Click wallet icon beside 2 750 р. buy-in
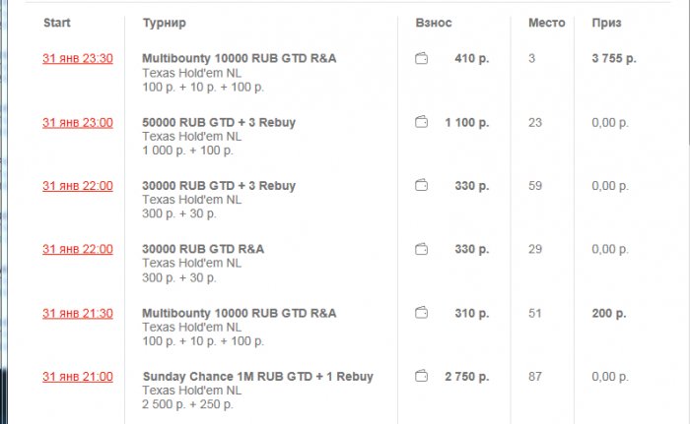Screen dimensions: 690x424 422,377
